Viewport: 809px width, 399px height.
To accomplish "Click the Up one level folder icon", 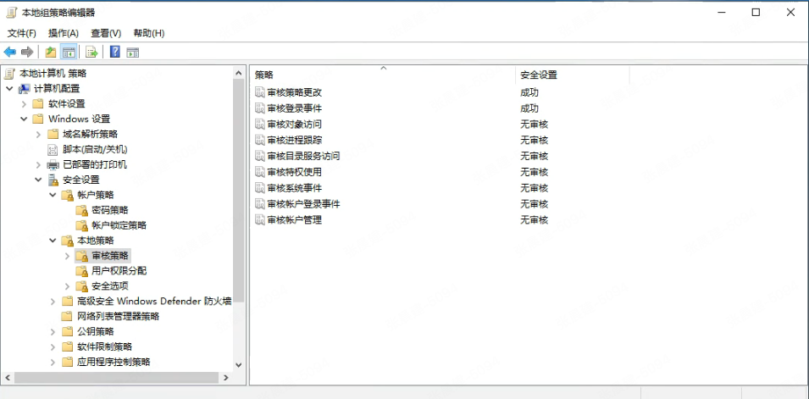I will 51,52.
